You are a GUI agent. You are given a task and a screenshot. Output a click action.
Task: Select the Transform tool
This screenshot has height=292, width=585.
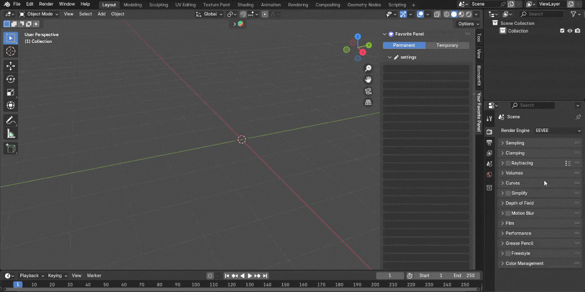click(x=10, y=105)
